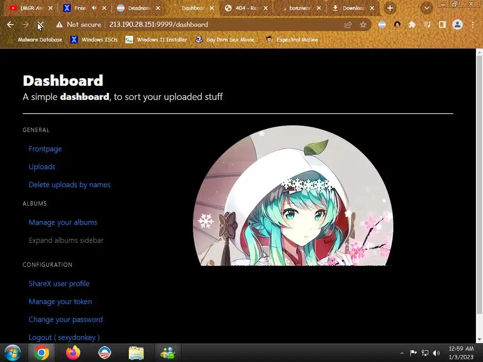The height and width of the screenshot is (362, 483).
Task: Open Chrome from the taskbar
Action: (x=42, y=353)
